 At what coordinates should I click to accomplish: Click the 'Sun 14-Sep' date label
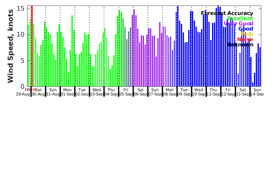pyautogui.click(x=257, y=92)
